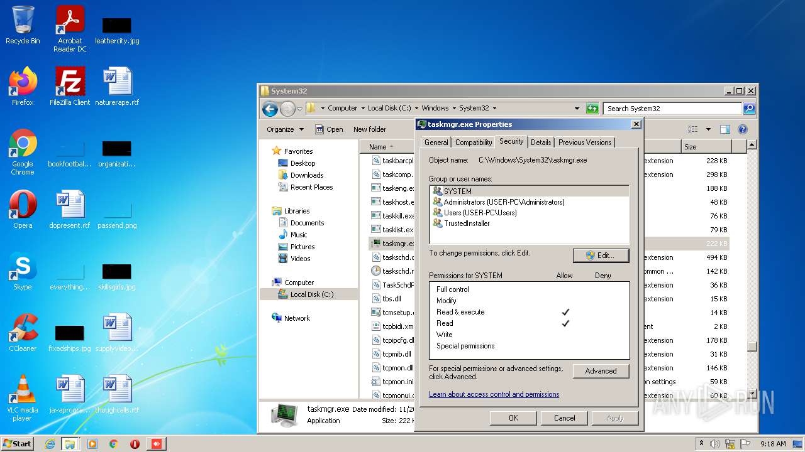Select Administrators (USER-PC\Administrators) entry
Image resolution: width=805 pixels, height=452 pixels.
(x=530, y=202)
